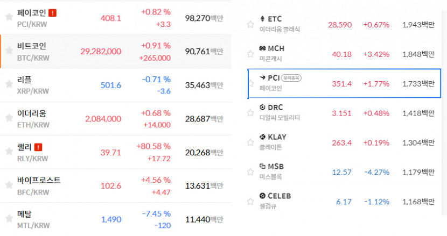This screenshot has height=236, width=447.
Task: Star the 바이프로스트 BFC/KRW row
Action: (x=9, y=185)
